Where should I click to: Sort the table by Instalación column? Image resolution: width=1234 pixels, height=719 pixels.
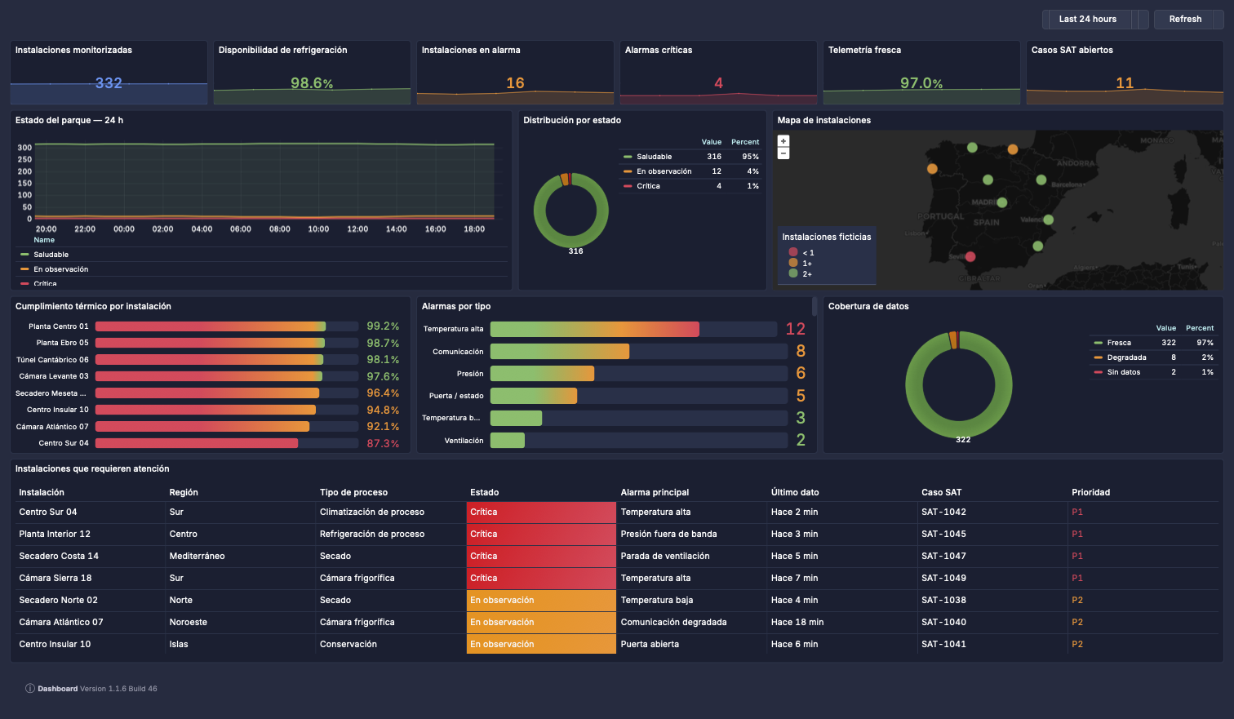tap(42, 492)
